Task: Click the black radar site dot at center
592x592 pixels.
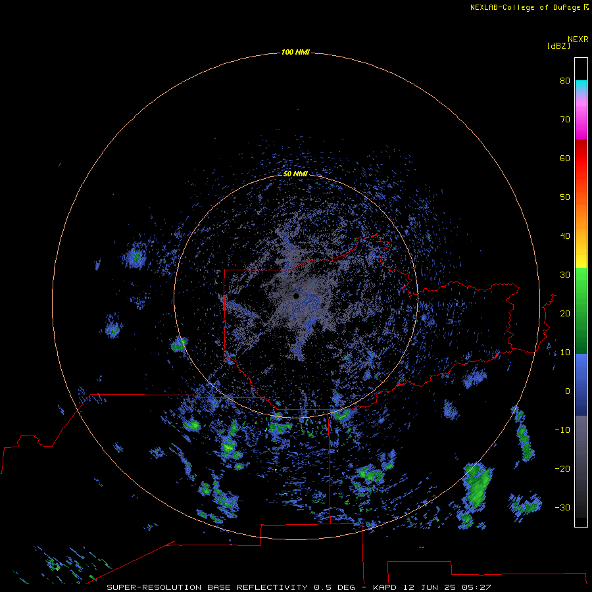Action: [296, 296]
